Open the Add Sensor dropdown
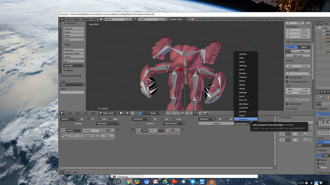 point(108,124)
